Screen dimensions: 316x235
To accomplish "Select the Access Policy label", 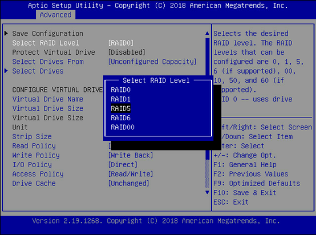I will coord(38,174).
